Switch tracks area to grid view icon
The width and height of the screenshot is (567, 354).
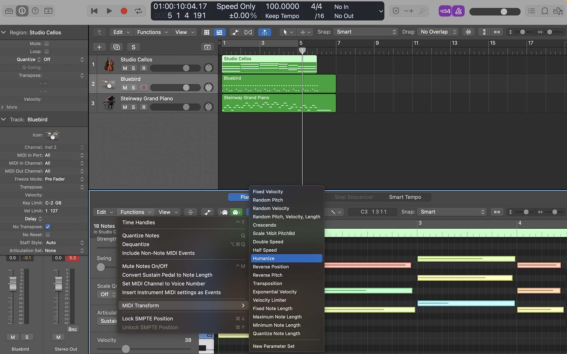(207, 32)
